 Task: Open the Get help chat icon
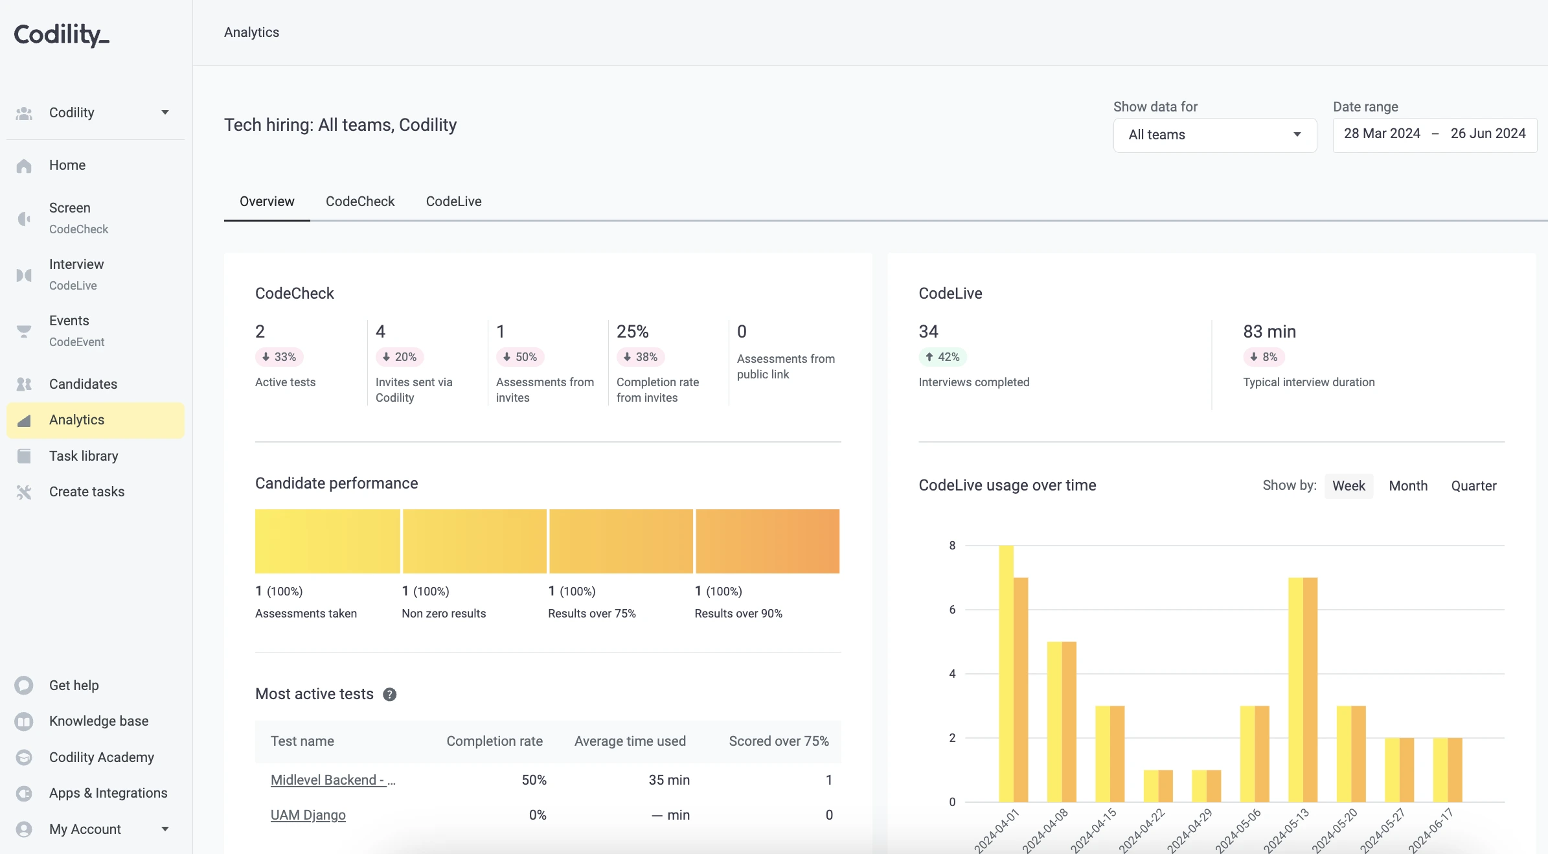tap(24, 686)
